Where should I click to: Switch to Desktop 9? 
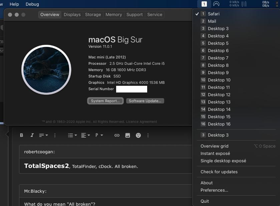[x=236, y=72]
